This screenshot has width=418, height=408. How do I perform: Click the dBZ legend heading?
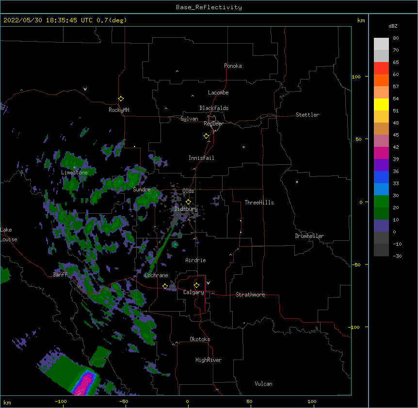393,26
